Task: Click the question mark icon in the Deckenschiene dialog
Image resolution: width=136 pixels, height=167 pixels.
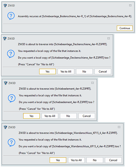Action: 11,54
